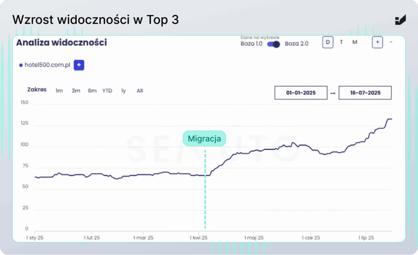This screenshot has width=418, height=255.
Task: Click the blue plus add-domain icon
Action: tap(79, 65)
